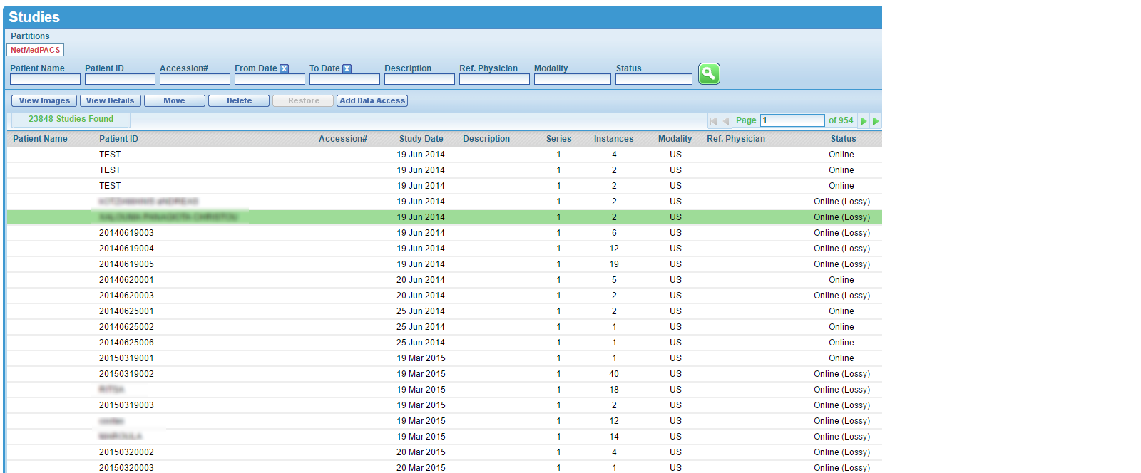The image size is (1141, 473).
Task: Click instances value 19 in table
Action: point(614,264)
